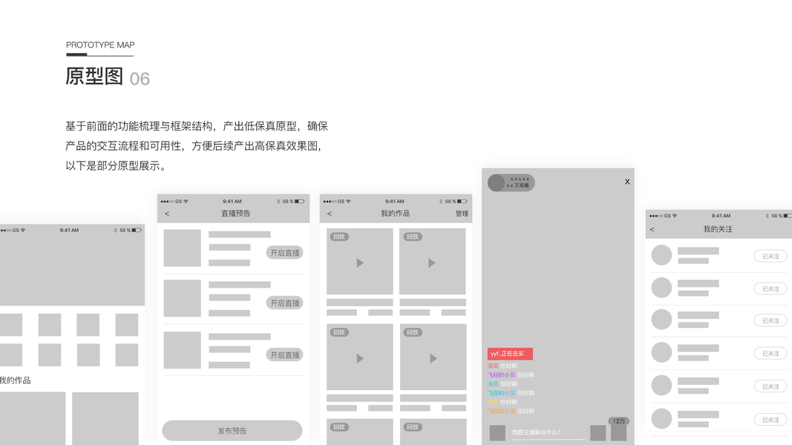Click square icon left of chat input
The image size is (792, 445).
click(x=497, y=433)
